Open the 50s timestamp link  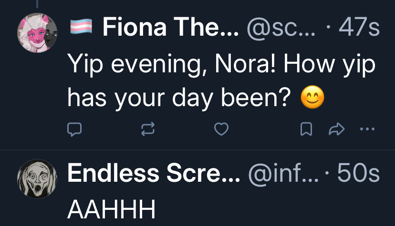358,174
